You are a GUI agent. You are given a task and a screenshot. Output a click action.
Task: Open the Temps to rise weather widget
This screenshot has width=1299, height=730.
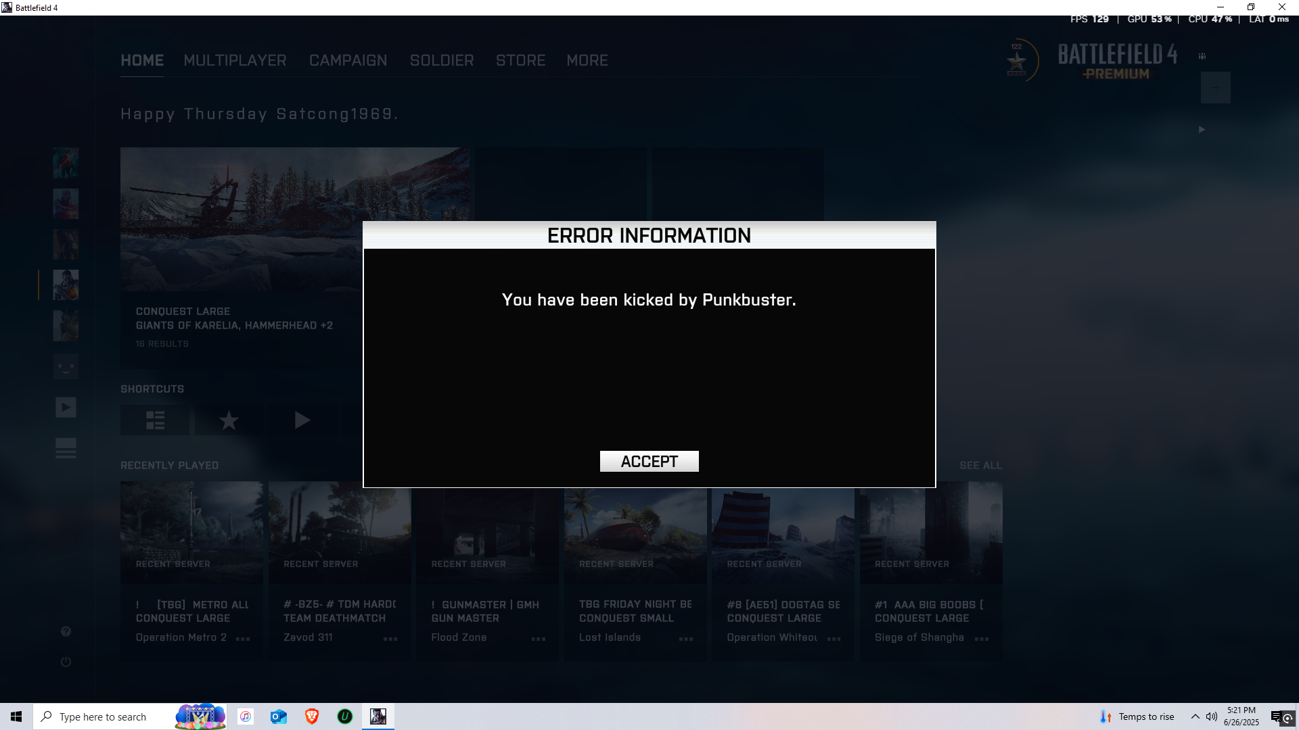point(1137,716)
